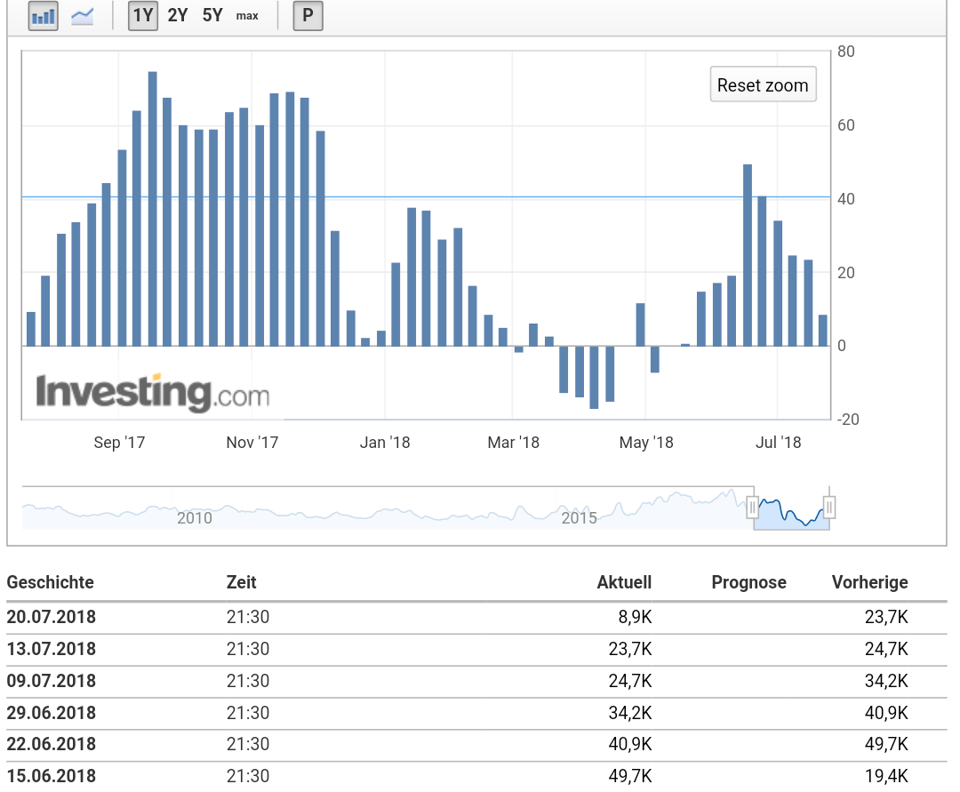Click the left navigator range handle
The width and height of the screenshot is (960, 792).
pyautogui.click(x=752, y=507)
